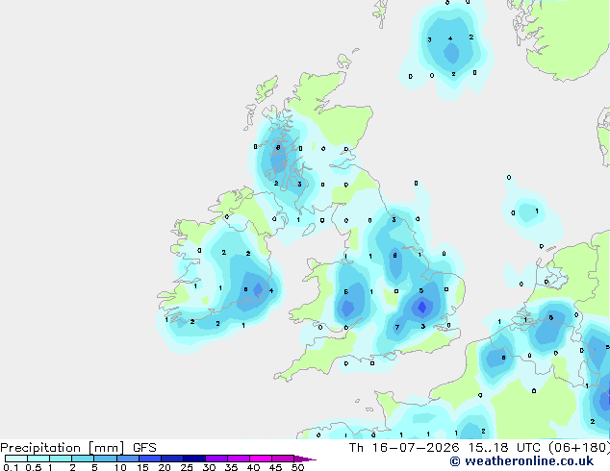Select the legend color between 25 and 30
Viewport: 610px width, 471px height.
click(194, 459)
